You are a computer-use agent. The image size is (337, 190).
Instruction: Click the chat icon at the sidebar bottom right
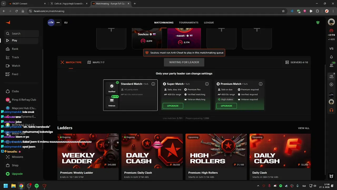tap(331, 176)
